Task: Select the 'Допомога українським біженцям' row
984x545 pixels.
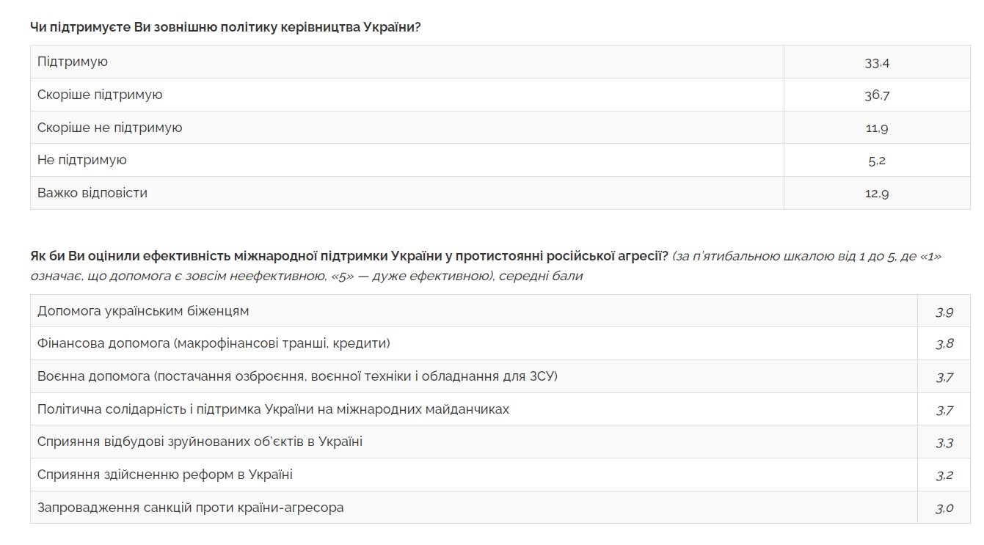Action: click(143, 311)
